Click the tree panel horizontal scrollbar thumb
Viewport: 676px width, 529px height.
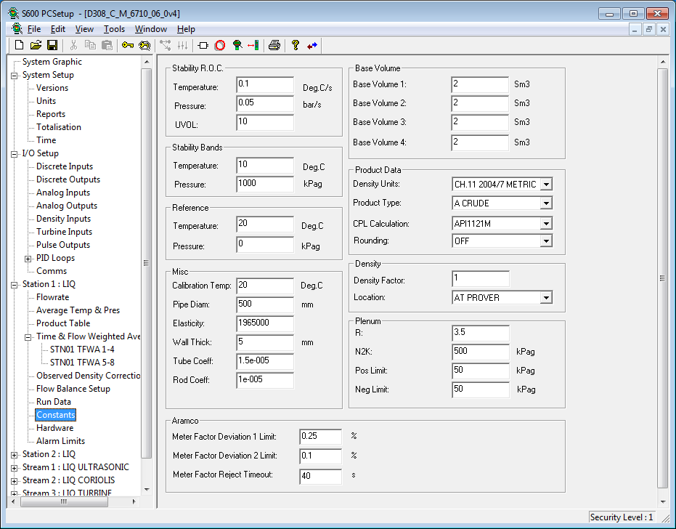coord(64,502)
